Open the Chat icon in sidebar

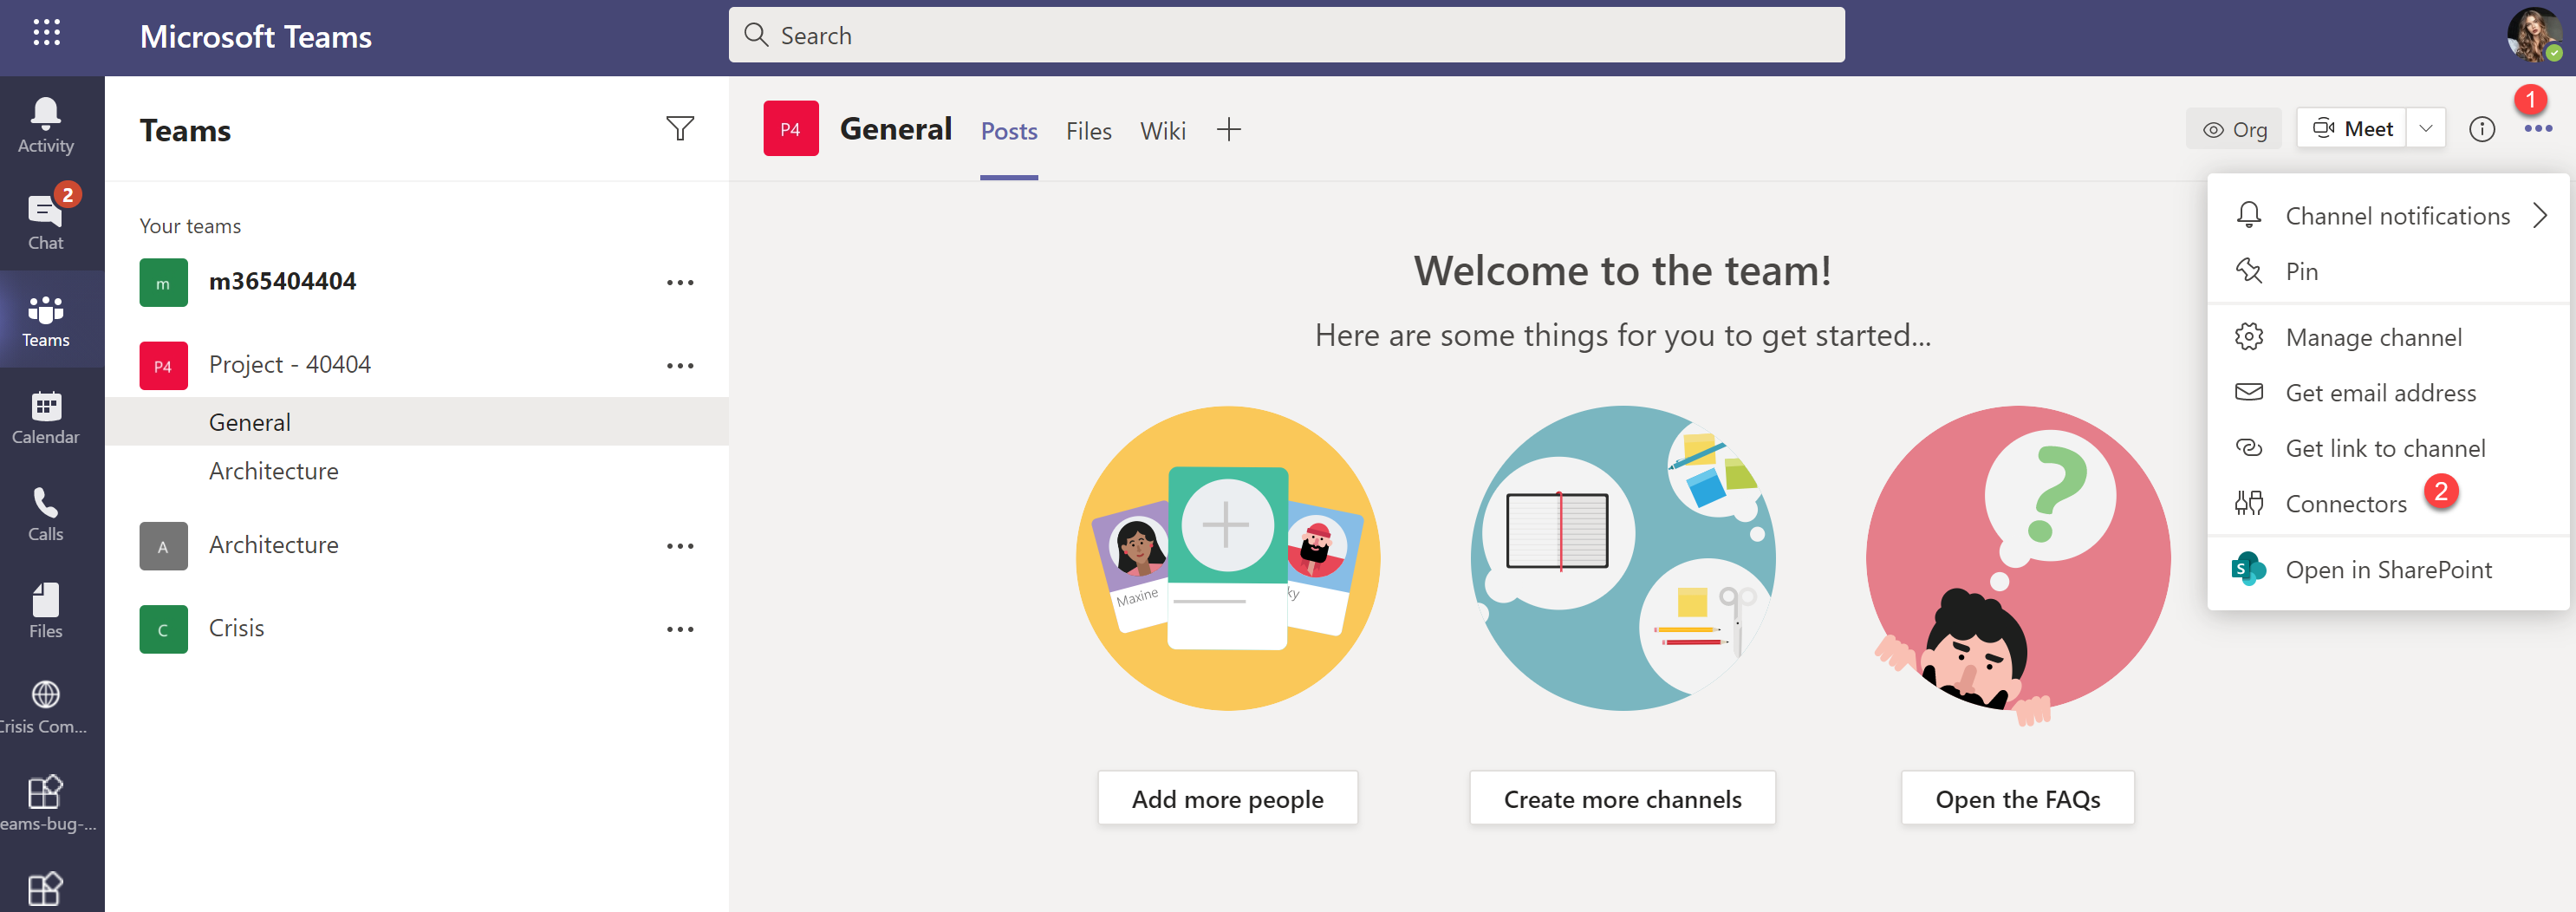pos(45,218)
